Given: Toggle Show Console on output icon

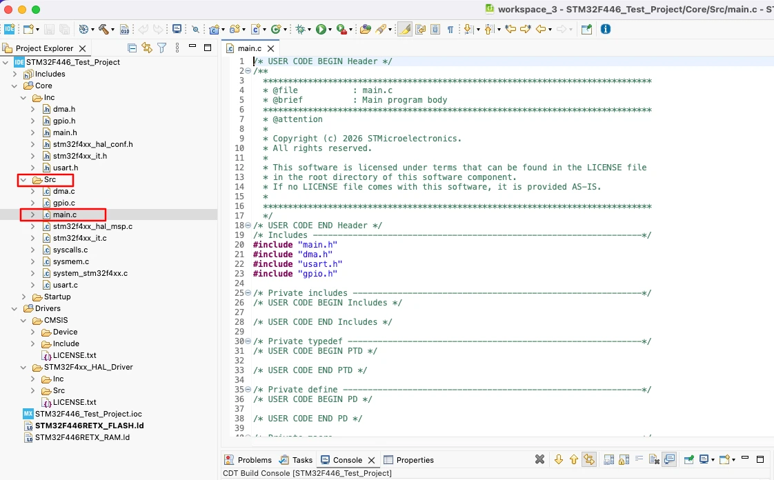Looking at the screenshot, I should (x=669, y=459).
